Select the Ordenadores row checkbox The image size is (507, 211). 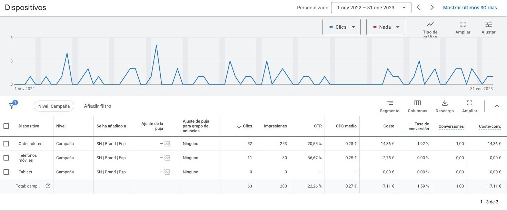6,144
